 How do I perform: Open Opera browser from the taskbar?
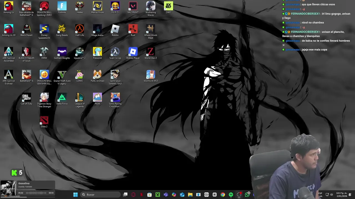coord(133,195)
